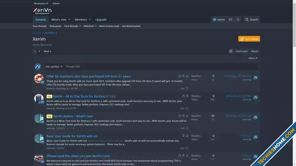This screenshot has height=166, width=296.
Task: Click the handshake avatar on the Please read this thread
Action: 39,158
